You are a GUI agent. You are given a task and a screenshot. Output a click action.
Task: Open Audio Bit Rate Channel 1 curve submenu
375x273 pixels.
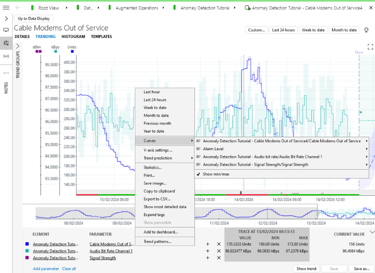(281, 157)
